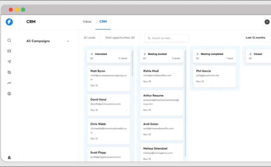
Task: Collapse the All Campaigns chevron
Action: [68, 41]
